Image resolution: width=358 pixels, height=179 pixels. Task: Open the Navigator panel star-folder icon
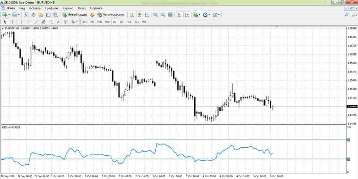pos(41,15)
